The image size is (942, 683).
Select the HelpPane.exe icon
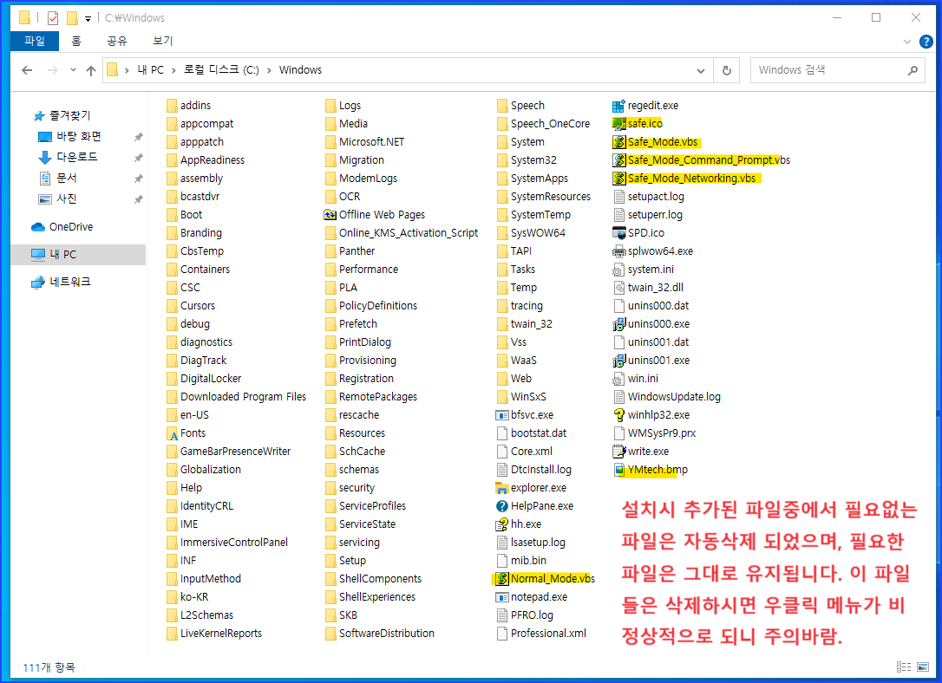(501, 506)
